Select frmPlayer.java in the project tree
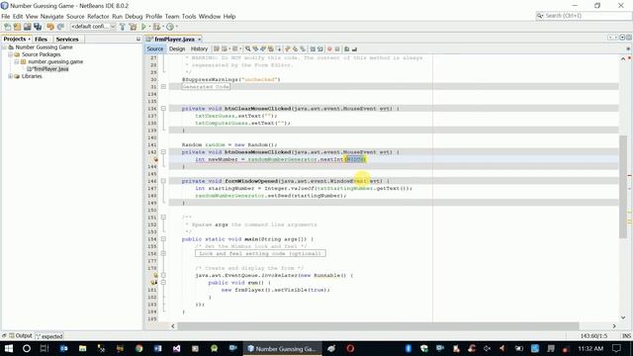Screen dimensions: 633x356 (47, 69)
